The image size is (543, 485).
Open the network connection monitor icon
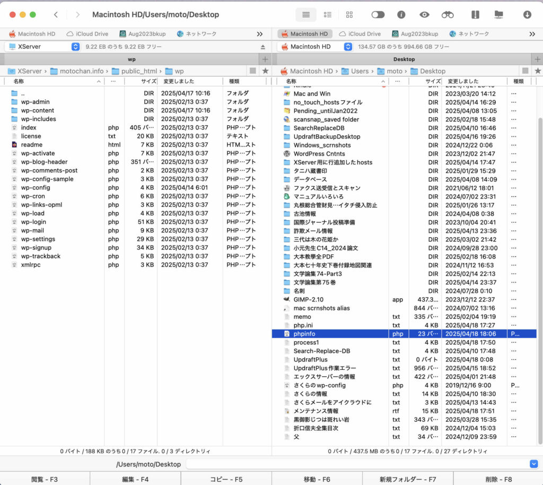point(498,14)
